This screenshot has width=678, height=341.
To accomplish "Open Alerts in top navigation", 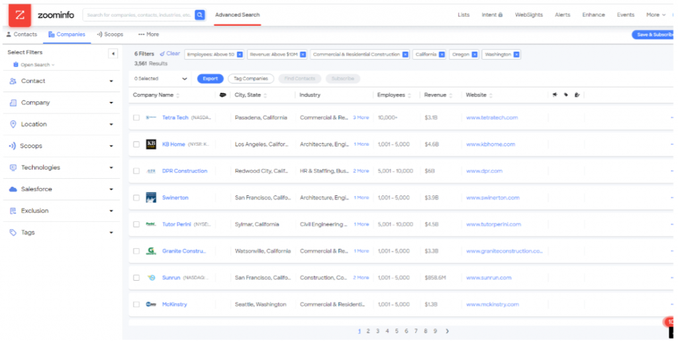I will tap(563, 15).
